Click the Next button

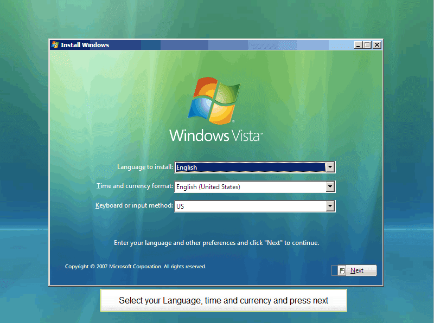click(x=357, y=270)
